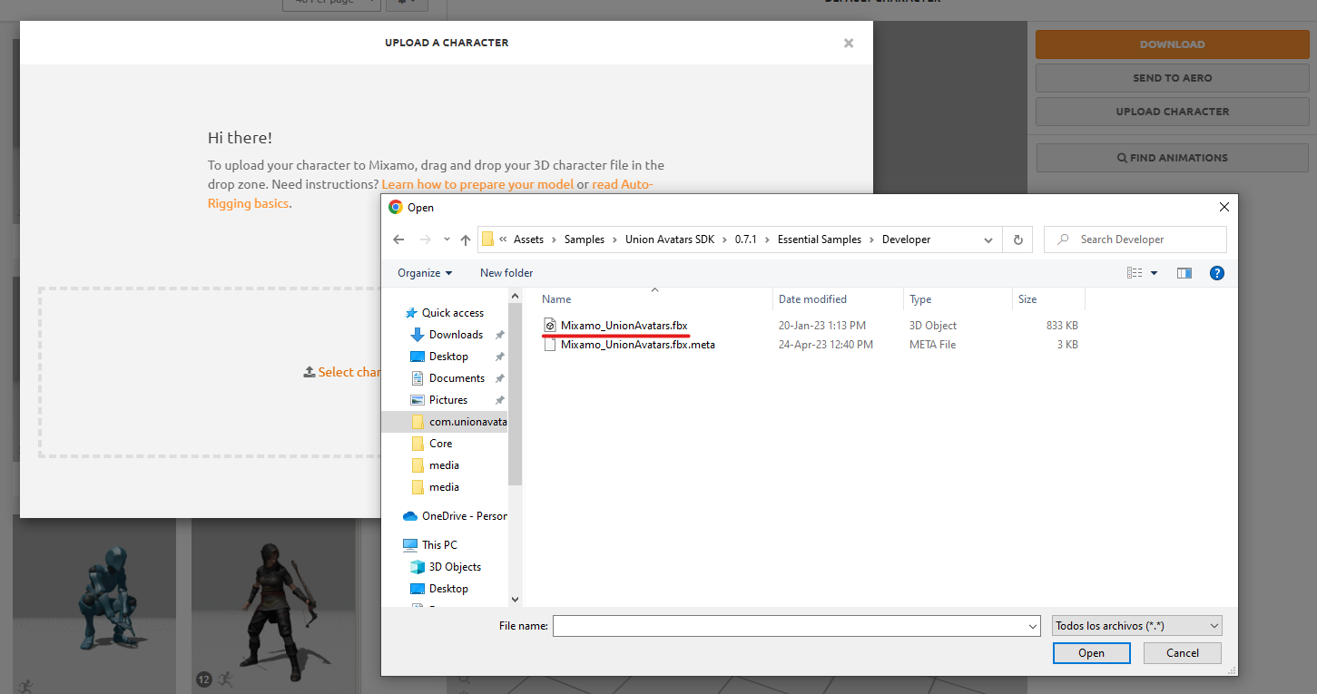Open the Todos los archivos filter dropdown
The width and height of the screenshot is (1317, 694).
point(1137,626)
